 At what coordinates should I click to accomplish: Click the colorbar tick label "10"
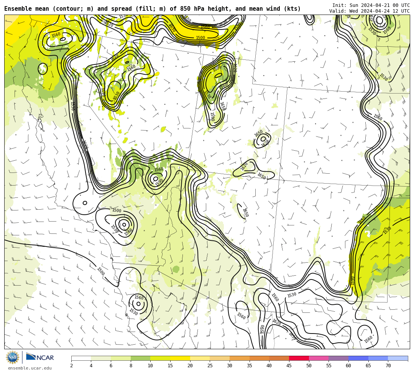coord(151,366)
